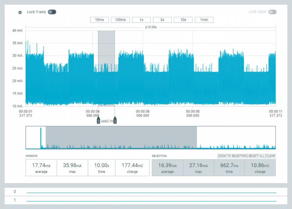
Task: Click the selection average 16.39mA box
Action: pyautogui.click(x=167, y=168)
